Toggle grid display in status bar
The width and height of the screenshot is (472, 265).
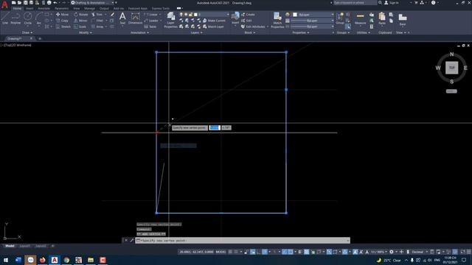(x=230, y=252)
